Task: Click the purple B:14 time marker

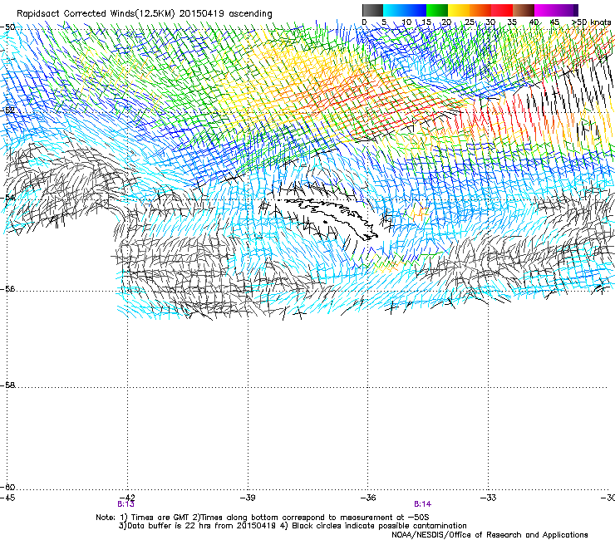Action: pyautogui.click(x=423, y=504)
